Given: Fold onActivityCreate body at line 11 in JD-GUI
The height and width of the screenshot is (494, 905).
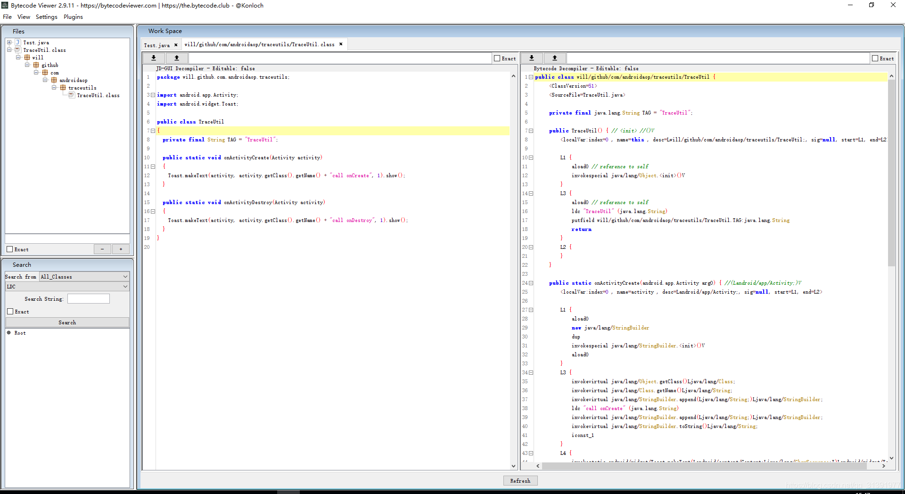Looking at the screenshot, I should (x=153, y=166).
